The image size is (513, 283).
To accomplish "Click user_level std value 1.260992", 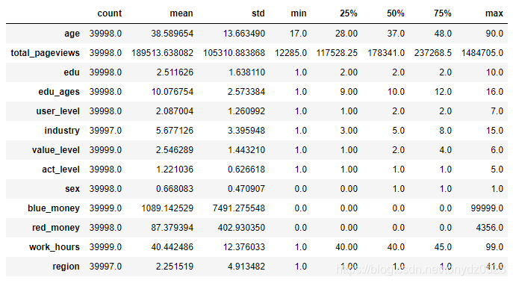I will click(246, 111).
